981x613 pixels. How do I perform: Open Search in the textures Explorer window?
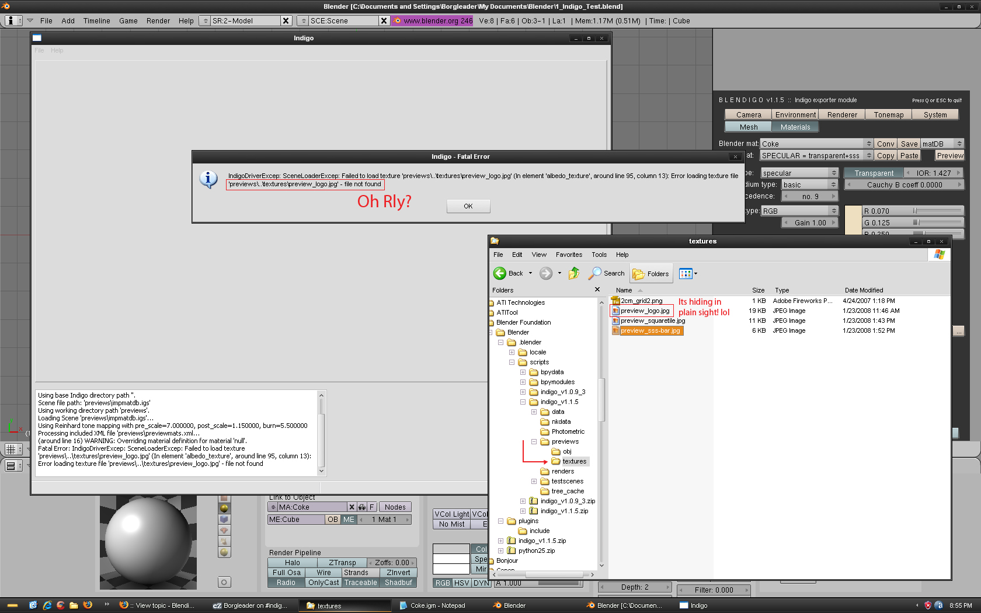click(607, 273)
